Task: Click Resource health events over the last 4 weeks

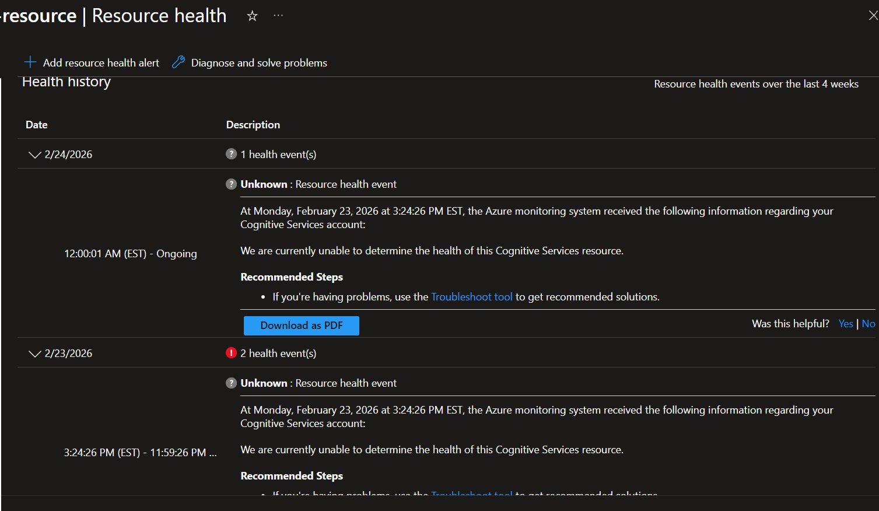Action: coord(756,84)
